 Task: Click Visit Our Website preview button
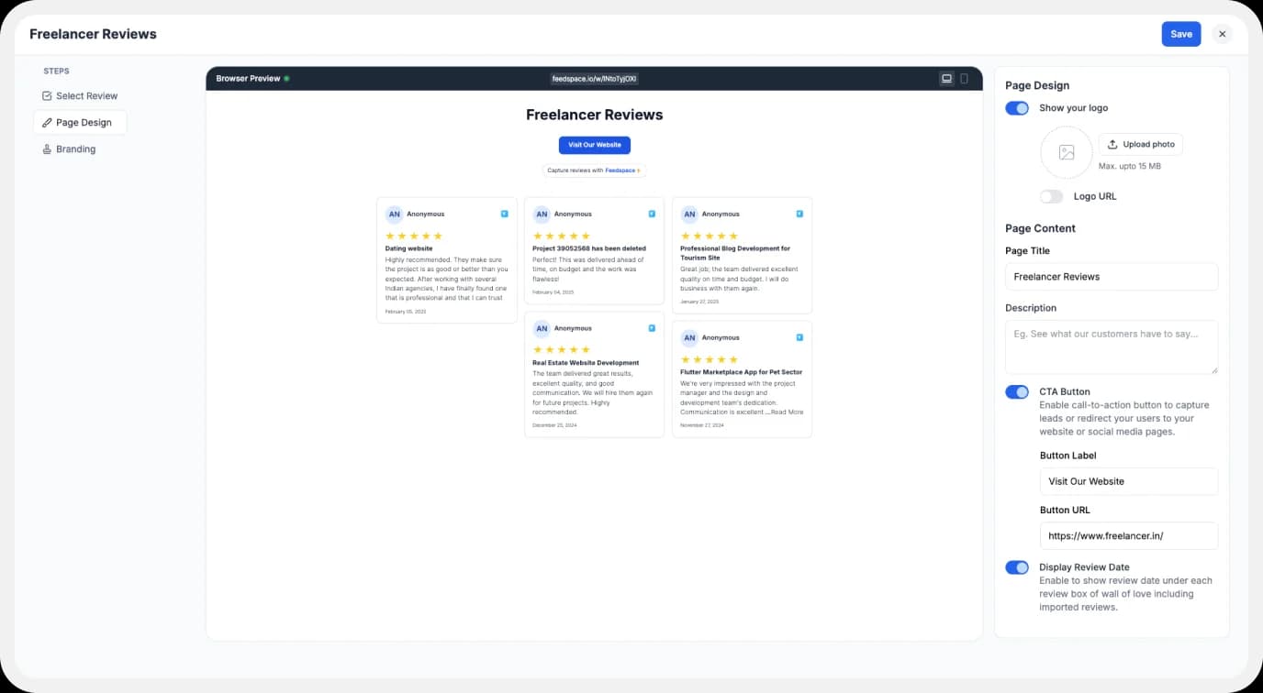595,145
